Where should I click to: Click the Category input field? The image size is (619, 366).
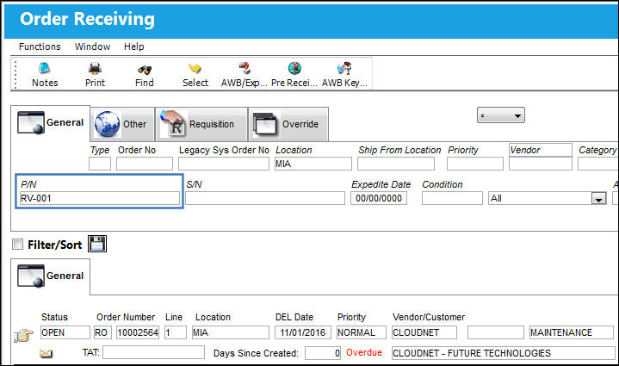(598, 164)
